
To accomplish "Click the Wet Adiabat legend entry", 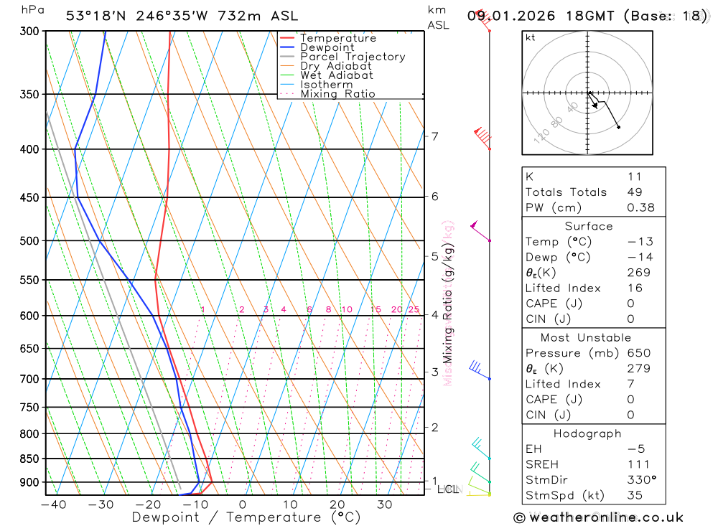I will coord(326,75).
